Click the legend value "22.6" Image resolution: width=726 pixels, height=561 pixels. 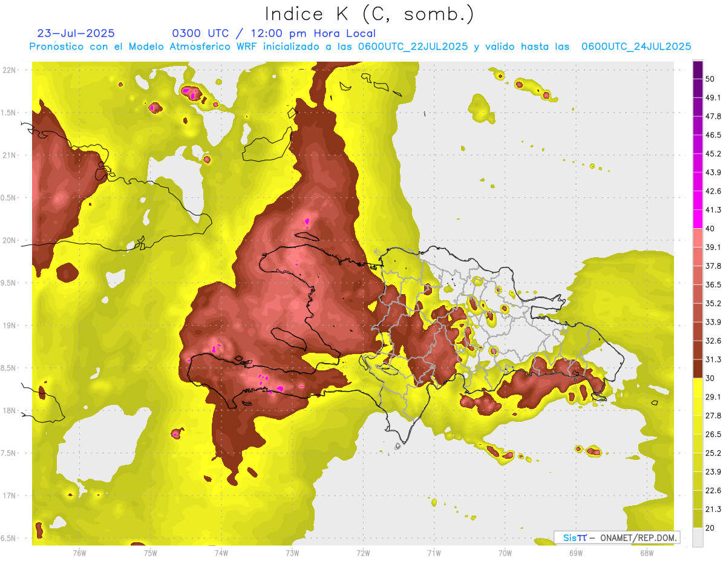click(x=713, y=491)
